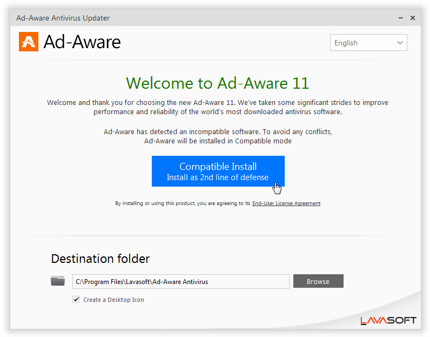
Task: Click the destination folder path field
Action: [181, 281]
